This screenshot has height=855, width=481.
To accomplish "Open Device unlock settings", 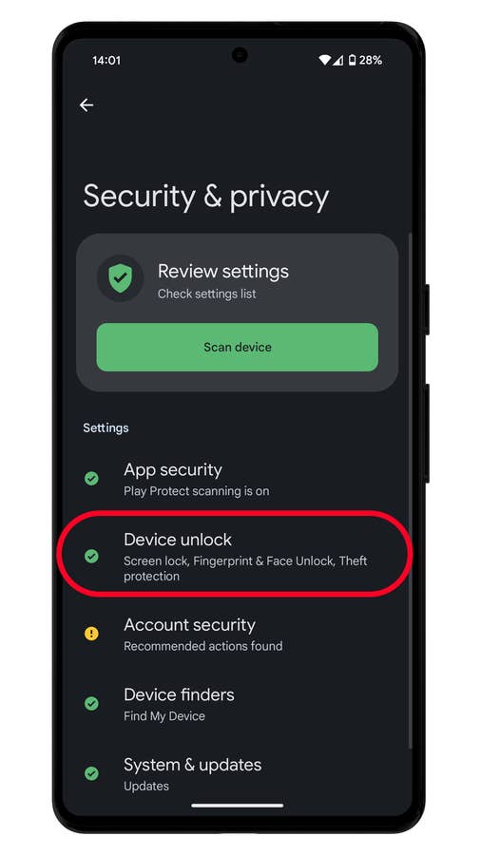I will pos(238,556).
